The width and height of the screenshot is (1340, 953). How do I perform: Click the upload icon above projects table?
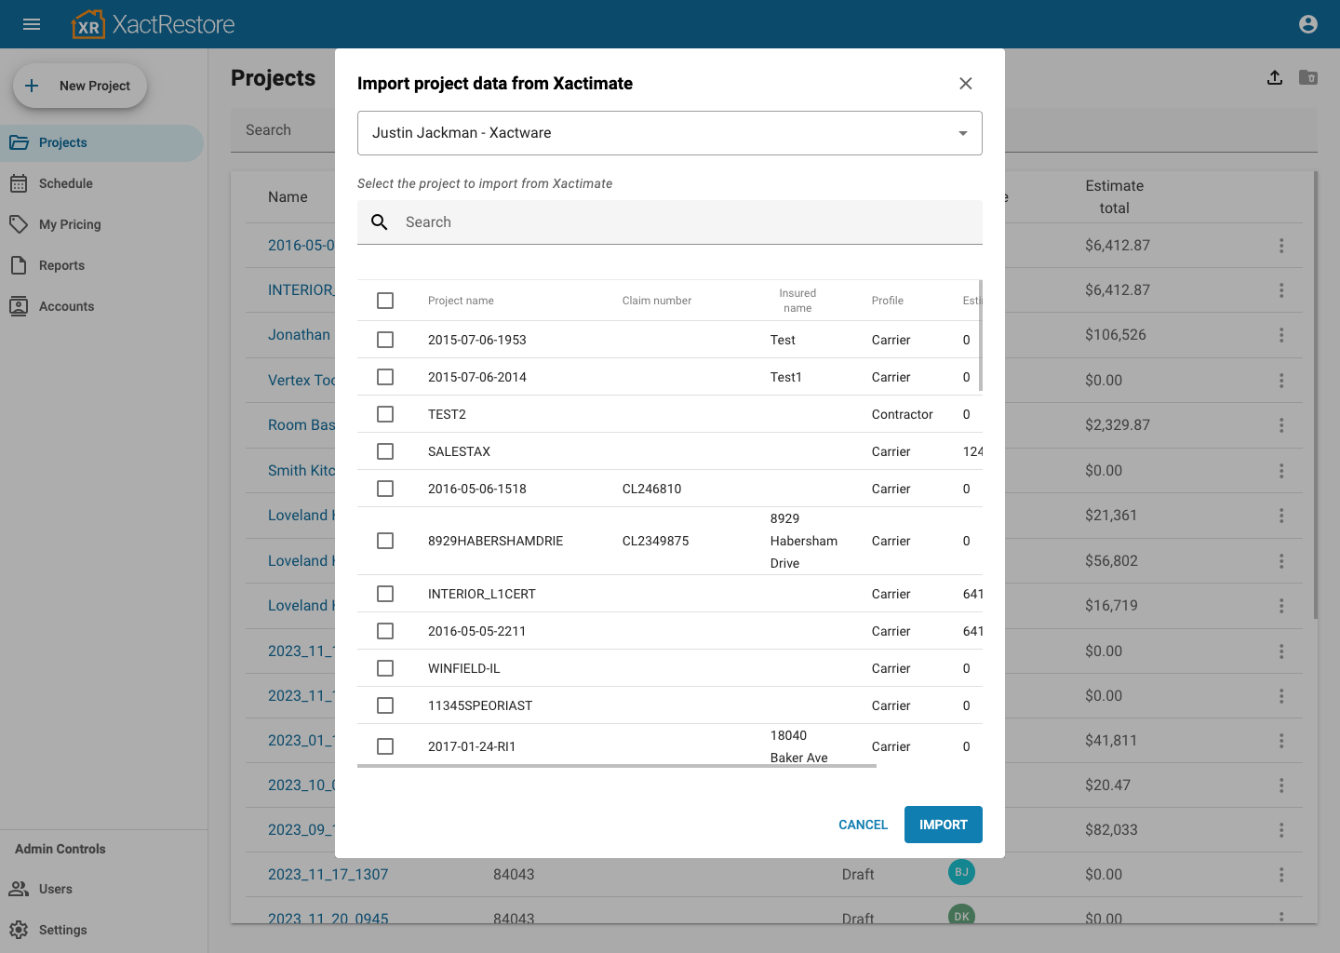click(x=1275, y=77)
